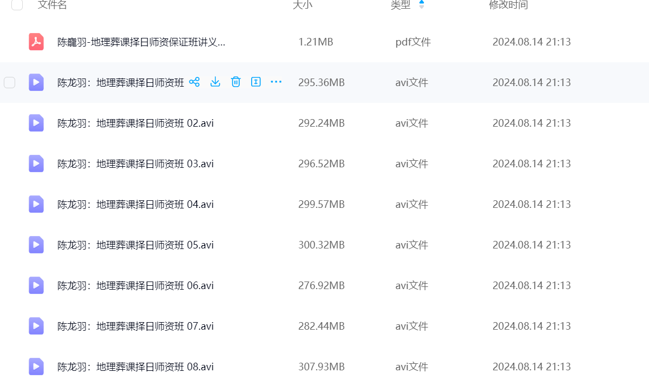Toggle the sort arrow beside 类型 column
The width and height of the screenshot is (649, 386).
[422, 5]
